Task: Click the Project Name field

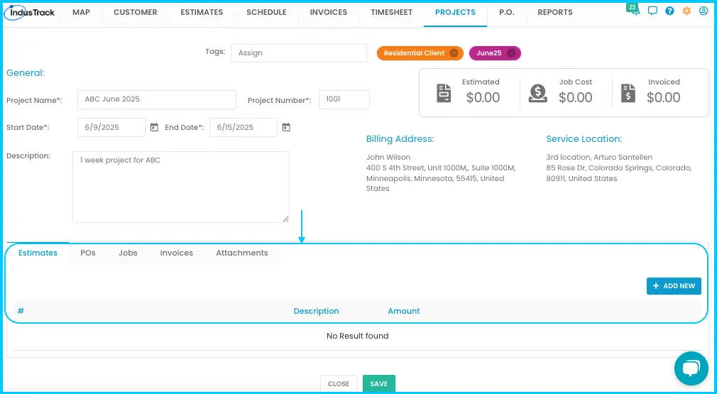Action: tap(157, 99)
